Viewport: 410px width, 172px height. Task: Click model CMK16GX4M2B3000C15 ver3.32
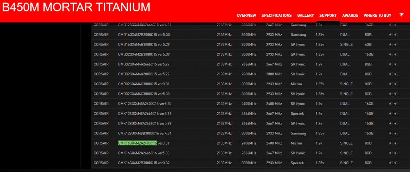(x=144, y=163)
